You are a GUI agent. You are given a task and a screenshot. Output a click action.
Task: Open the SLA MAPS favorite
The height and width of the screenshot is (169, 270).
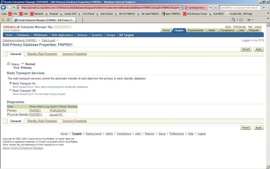click(x=216, y=14)
